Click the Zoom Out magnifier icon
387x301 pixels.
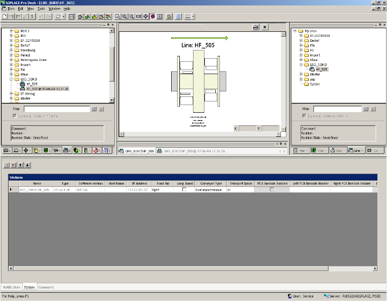click(131, 16)
